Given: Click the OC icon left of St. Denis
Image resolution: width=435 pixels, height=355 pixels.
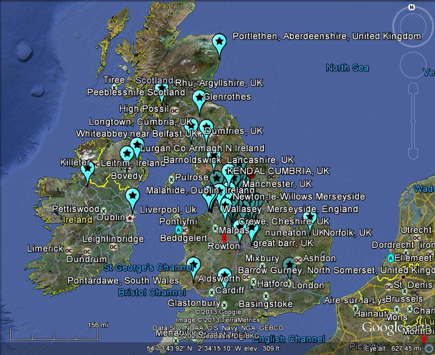Looking at the screenshot, I should (389, 287).
